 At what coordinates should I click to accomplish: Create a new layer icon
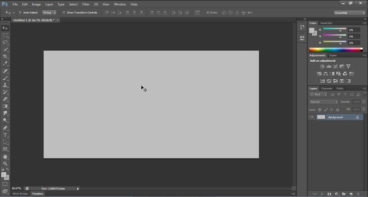click(x=351, y=194)
